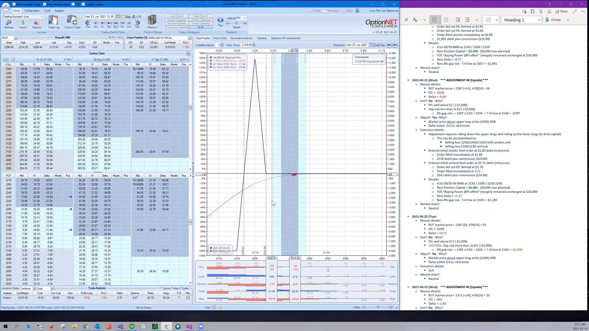This screenshot has width=589, height=331.
Task: Step back five minutes with 5m-
Action: [96, 24]
